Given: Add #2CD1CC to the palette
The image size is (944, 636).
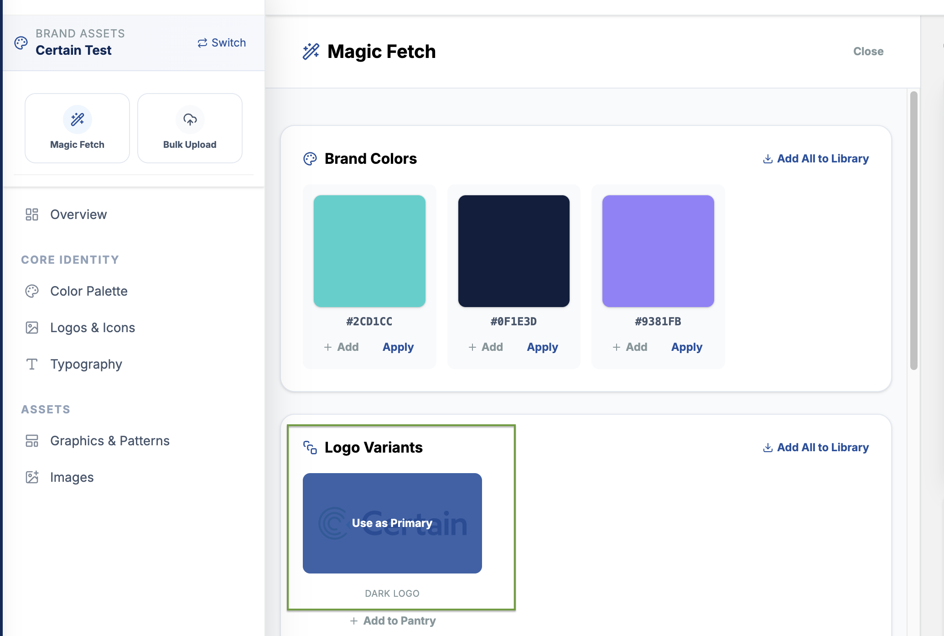Looking at the screenshot, I should [342, 347].
